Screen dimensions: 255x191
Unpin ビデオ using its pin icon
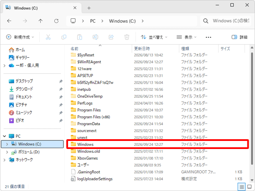coord(61,121)
